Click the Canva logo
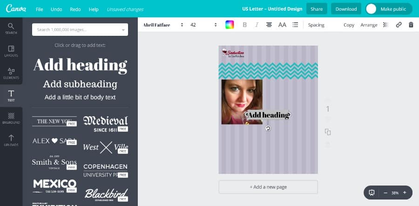419x206 pixels. [x=16, y=8]
